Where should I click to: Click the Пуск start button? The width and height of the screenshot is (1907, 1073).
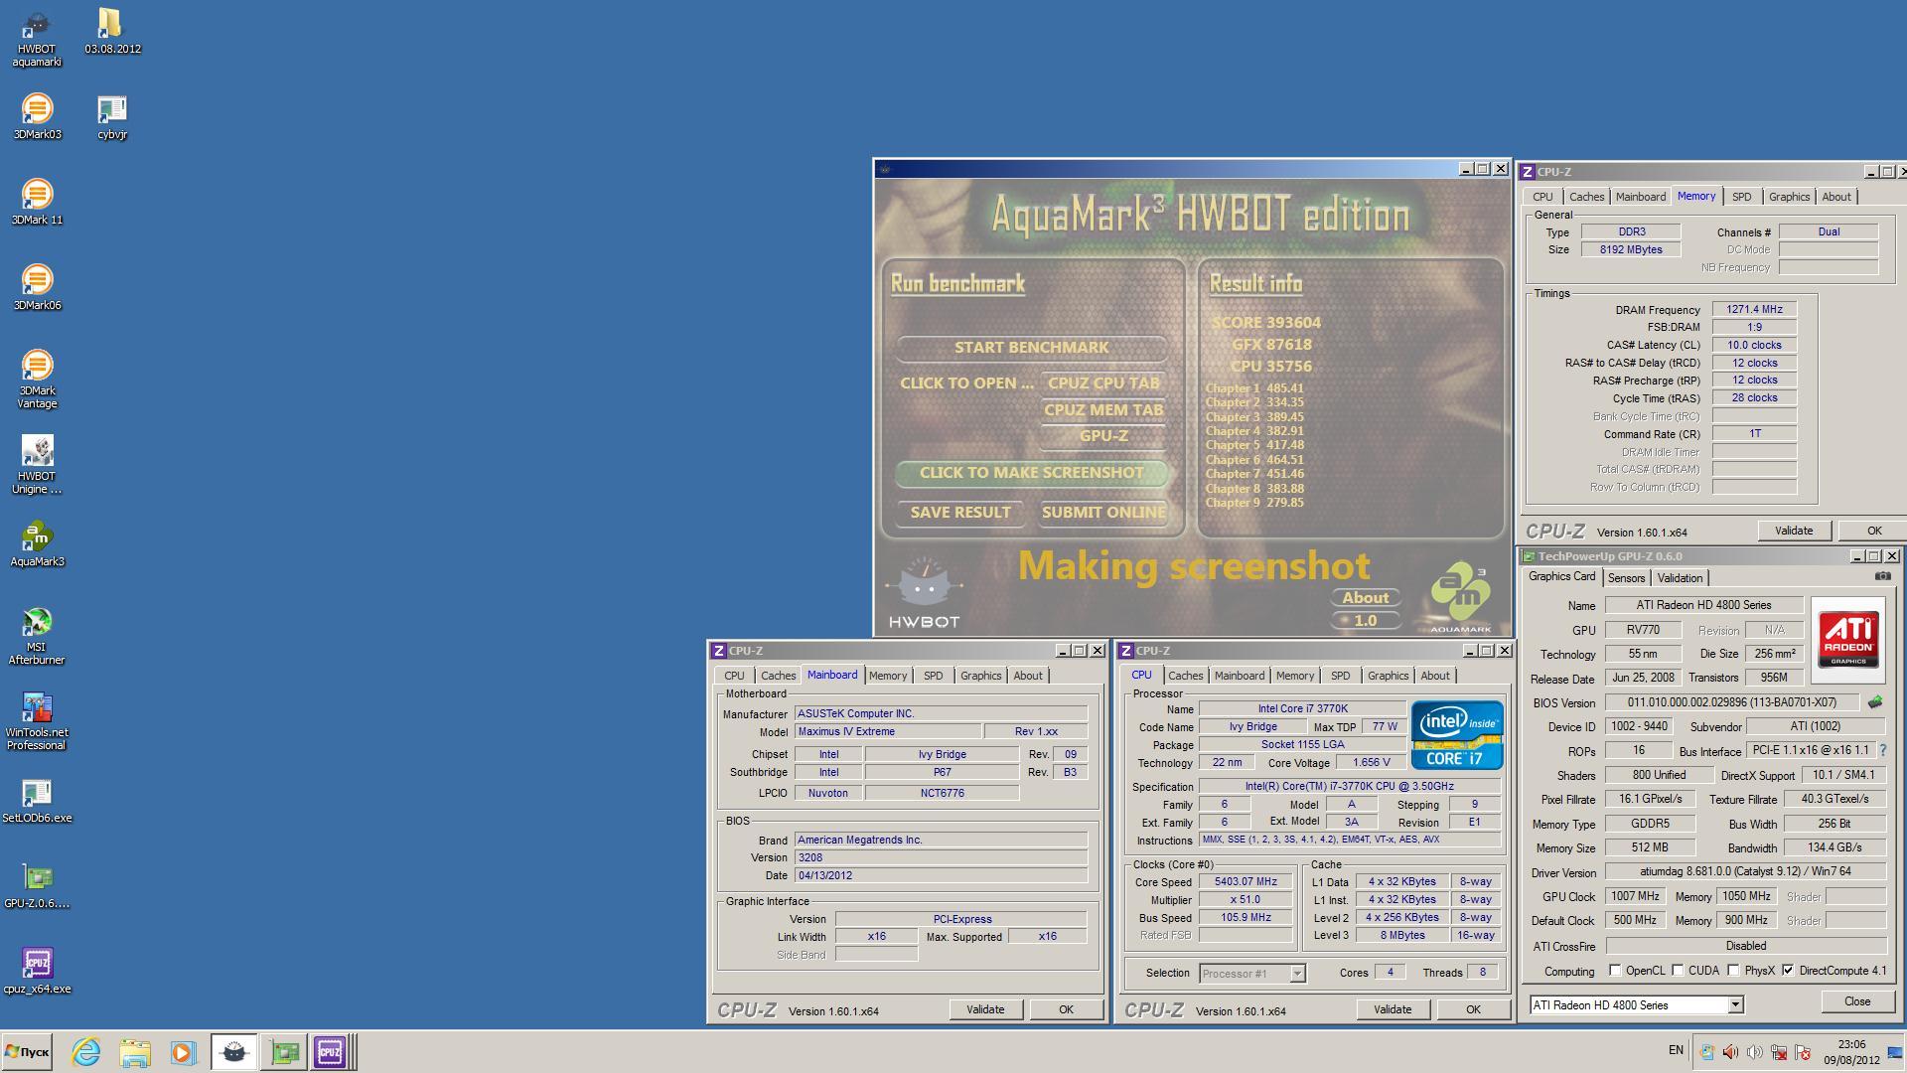27,1051
